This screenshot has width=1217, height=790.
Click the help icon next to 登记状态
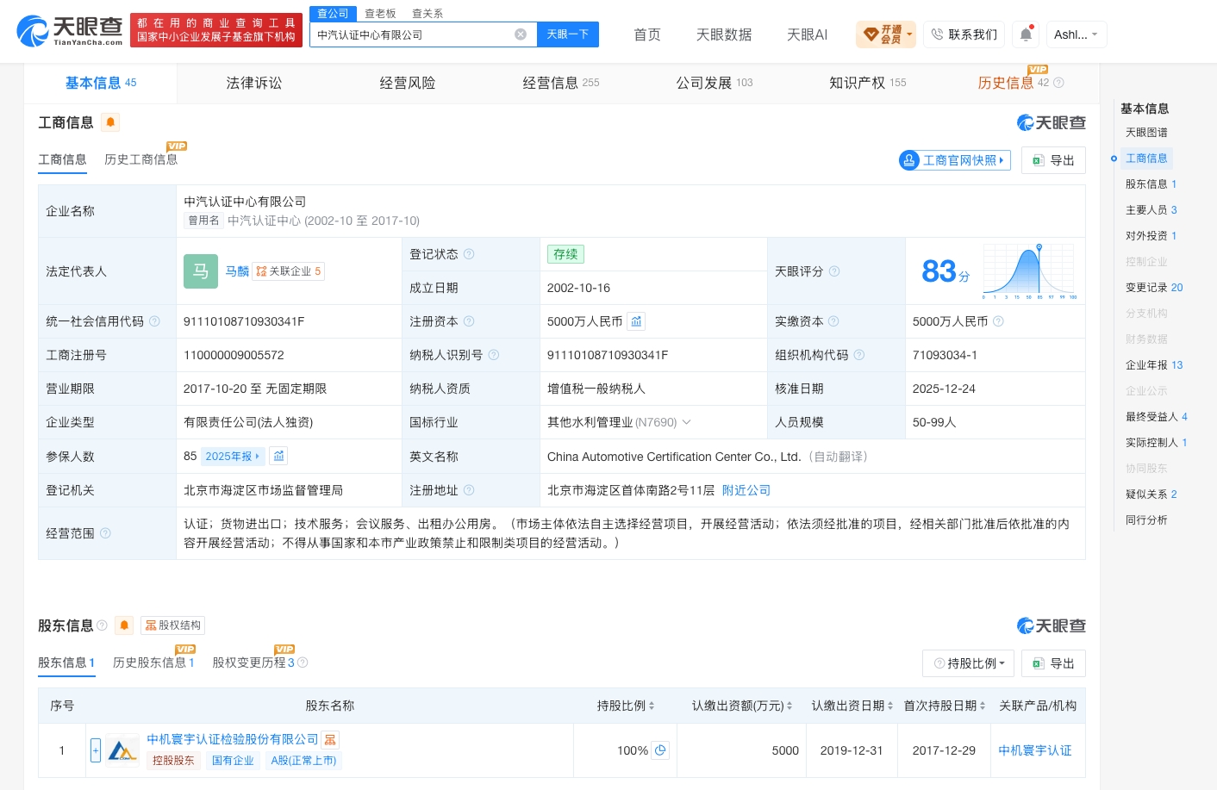469,254
